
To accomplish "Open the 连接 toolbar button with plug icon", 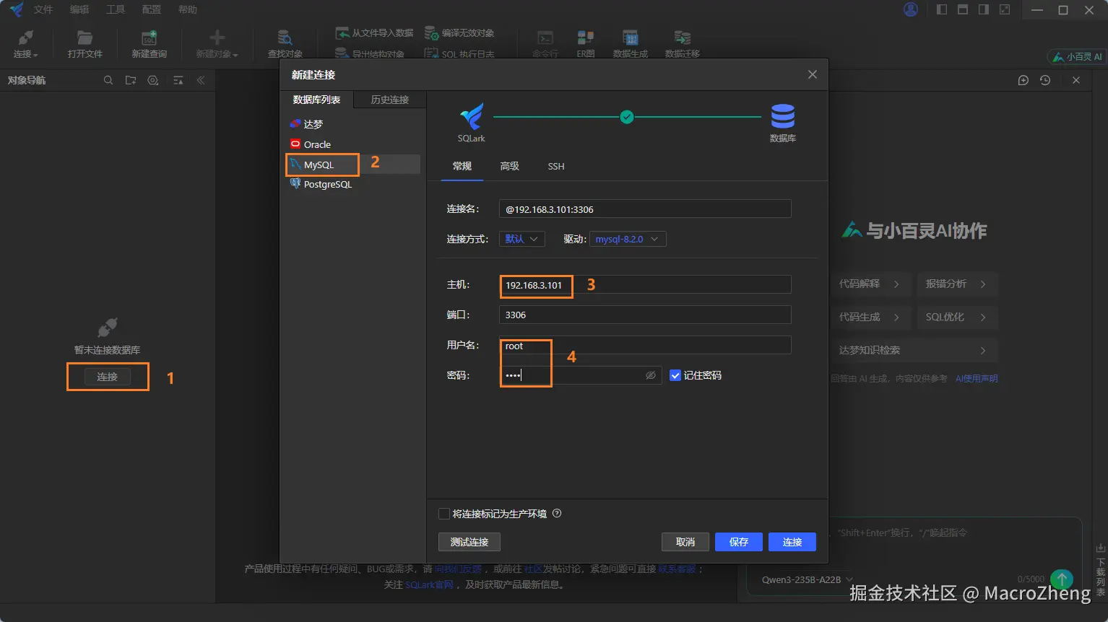I will click(x=25, y=44).
